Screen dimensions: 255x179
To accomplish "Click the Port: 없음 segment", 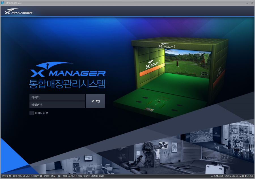I will (x=50, y=176).
